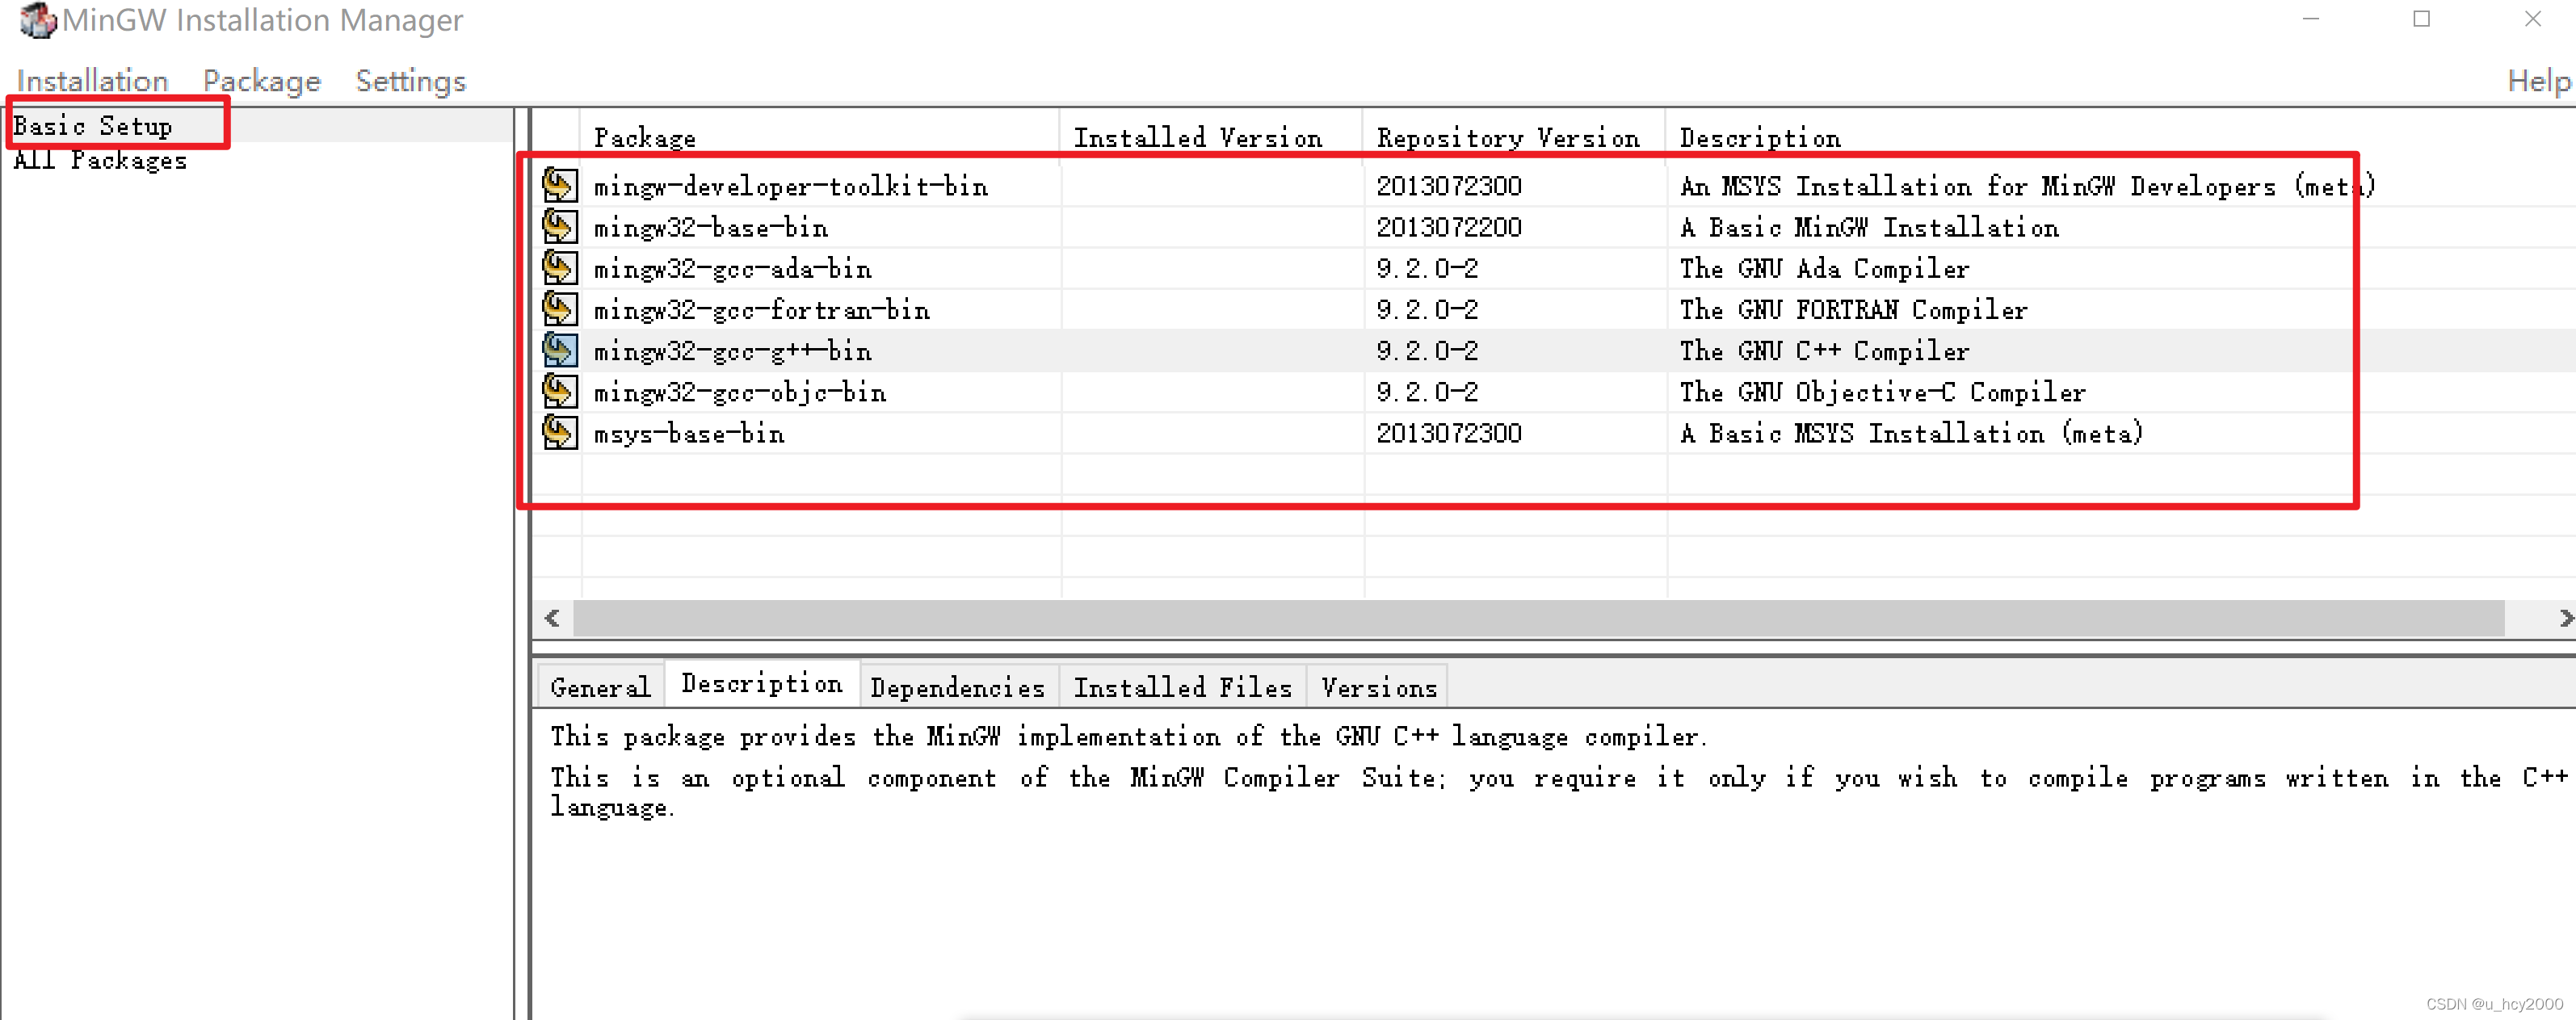Screen dimensions: 2576x1020
Task: Mark checkbox for mingw32-gcc-objc-bin package
Action: click(x=560, y=391)
